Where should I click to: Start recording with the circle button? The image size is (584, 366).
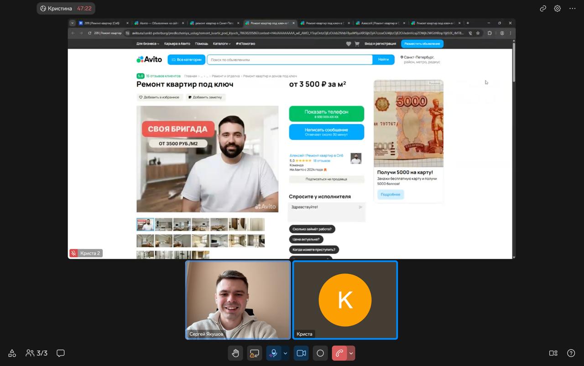[320, 353]
